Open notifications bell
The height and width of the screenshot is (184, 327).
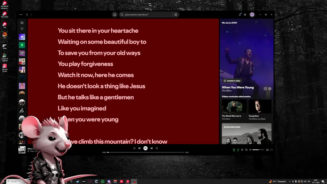point(240,15)
